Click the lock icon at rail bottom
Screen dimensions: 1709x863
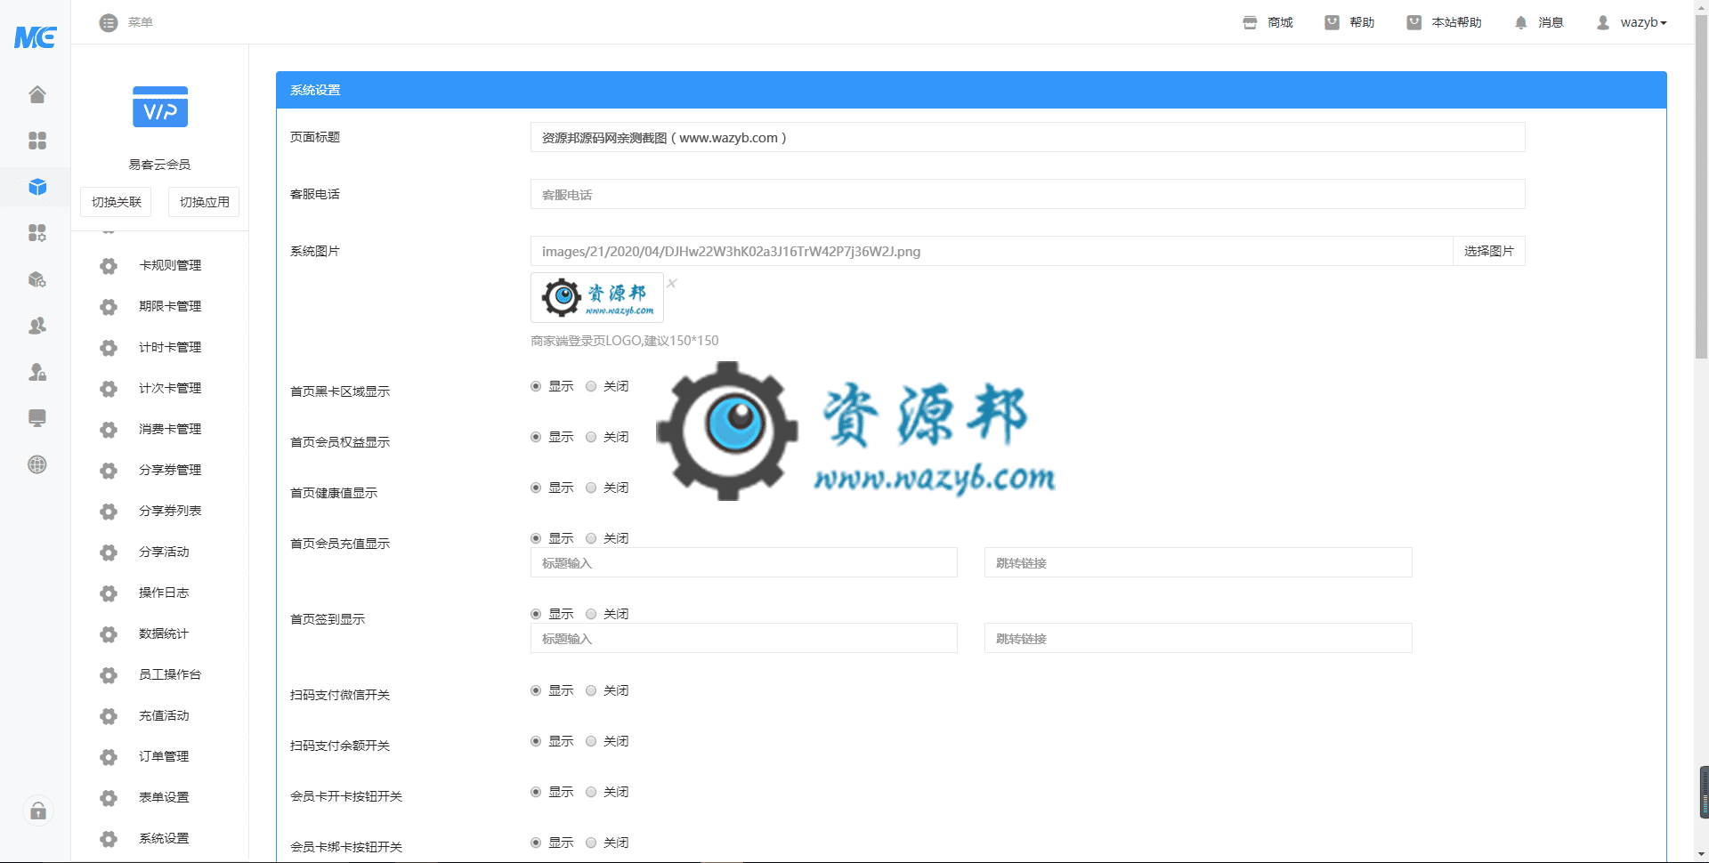(37, 811)
